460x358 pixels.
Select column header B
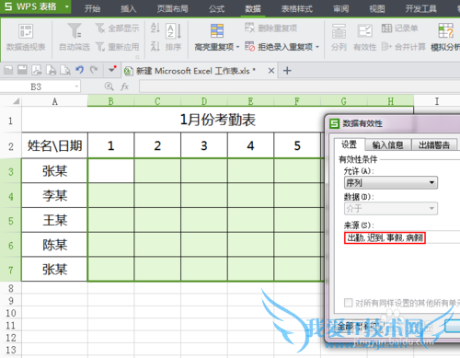[110, 101]
